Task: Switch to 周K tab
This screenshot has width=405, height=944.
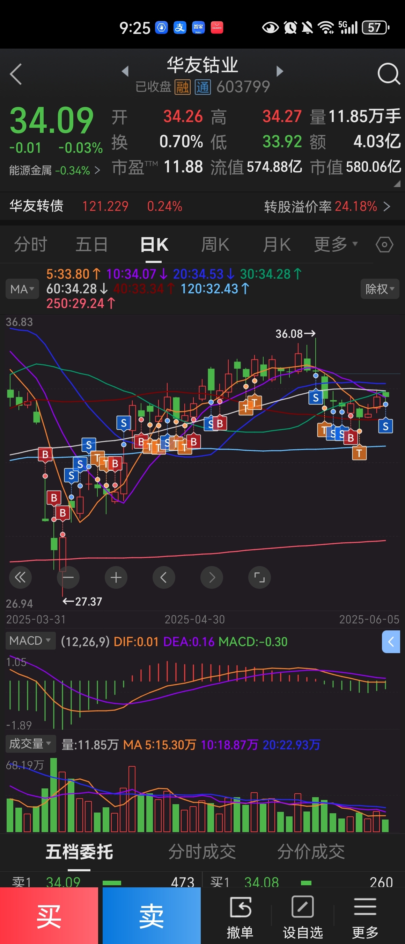Action: tap(215, 244)
